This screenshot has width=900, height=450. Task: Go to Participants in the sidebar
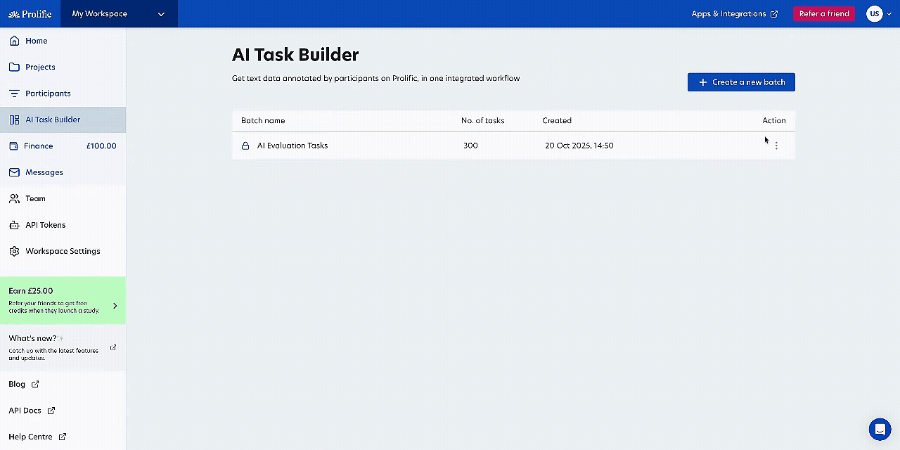point(48,94)
